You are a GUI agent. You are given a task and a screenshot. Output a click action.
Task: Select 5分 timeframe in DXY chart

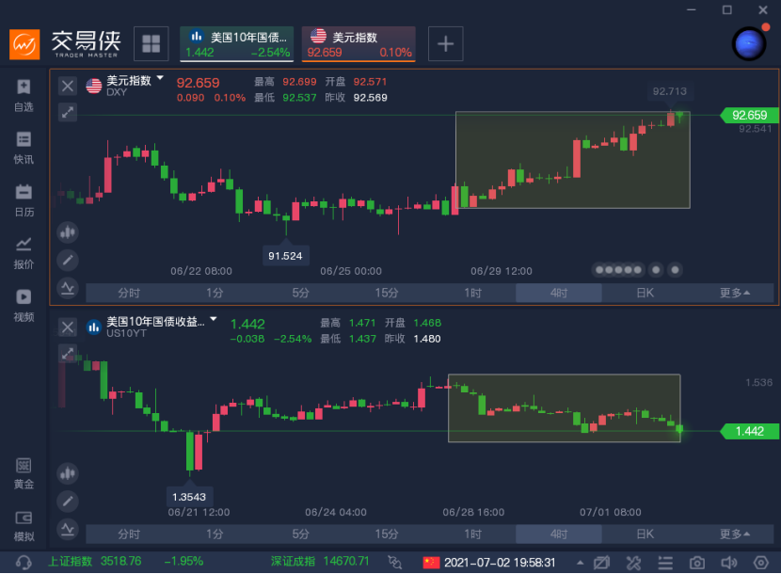point(301,293)
